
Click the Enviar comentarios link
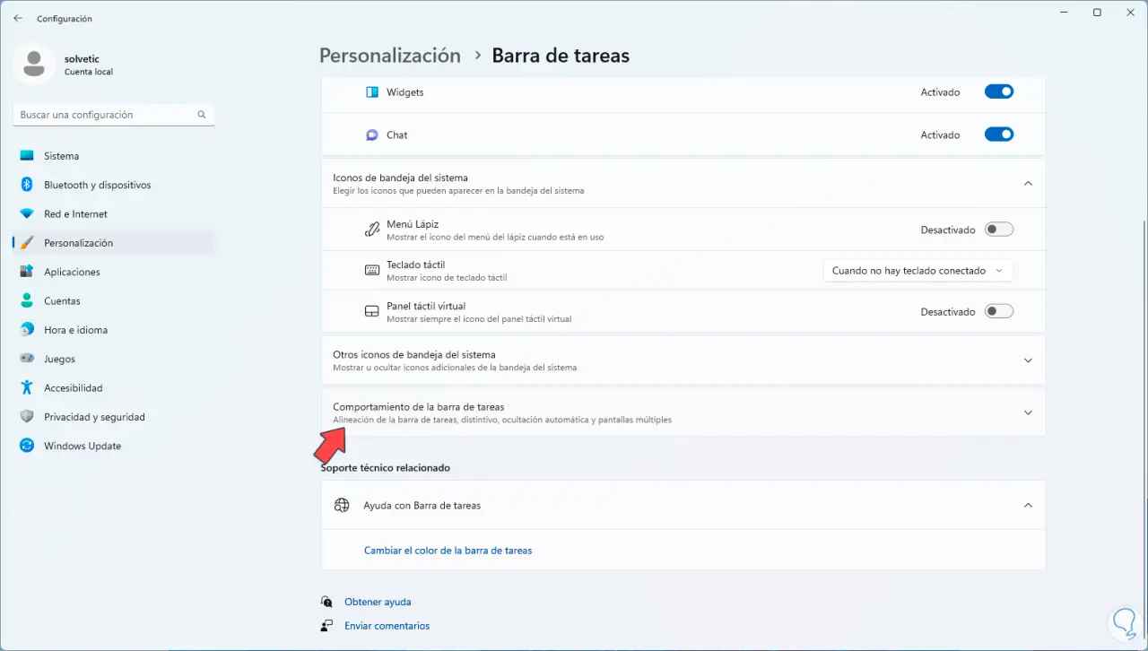tap(387, 625)
